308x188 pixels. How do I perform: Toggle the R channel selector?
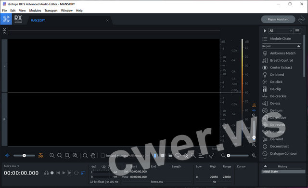(x=4, y=120)
